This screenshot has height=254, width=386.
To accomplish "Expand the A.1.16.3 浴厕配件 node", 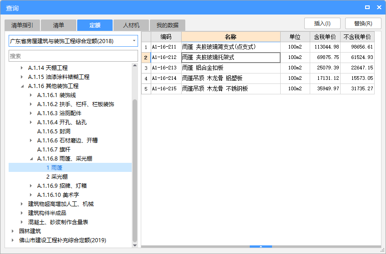I will coord(31,113).
